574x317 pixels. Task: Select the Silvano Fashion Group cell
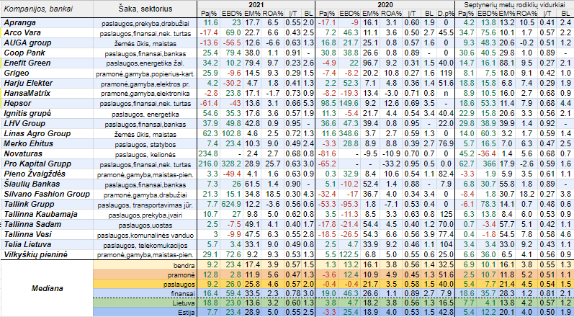tap(47, 194)
